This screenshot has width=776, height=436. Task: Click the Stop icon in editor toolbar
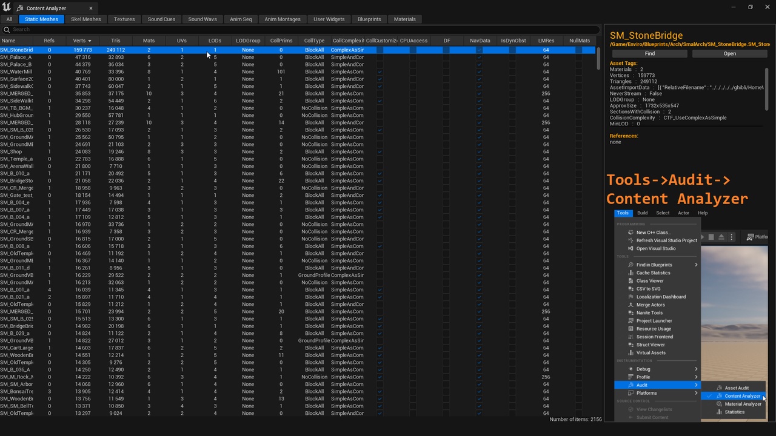click(712, 237)
